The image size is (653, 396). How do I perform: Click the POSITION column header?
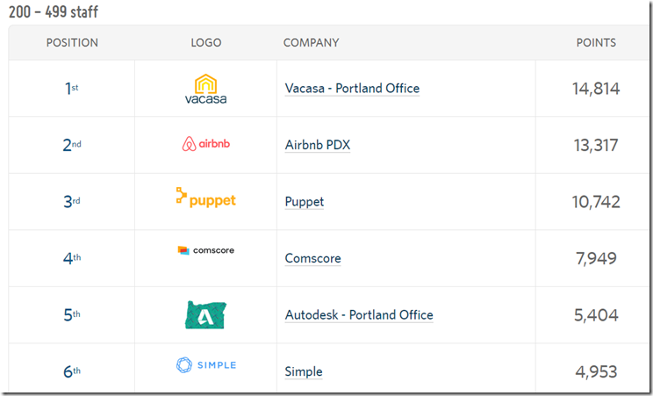coord(72,42)
